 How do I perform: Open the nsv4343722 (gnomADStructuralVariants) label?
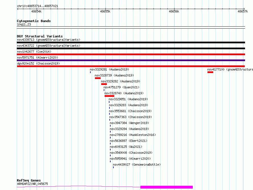49,46
